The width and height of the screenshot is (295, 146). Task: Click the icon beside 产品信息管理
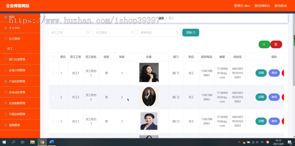click(6, 81)
